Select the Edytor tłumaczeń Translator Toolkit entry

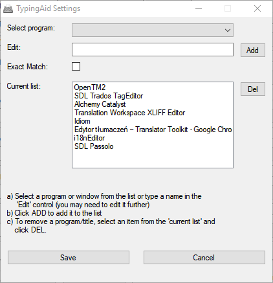pyautogui.click(x=153, y=130)
